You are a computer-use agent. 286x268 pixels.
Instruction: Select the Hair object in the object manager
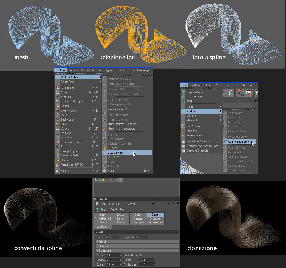pyautogui.click(x=104, y=181)
